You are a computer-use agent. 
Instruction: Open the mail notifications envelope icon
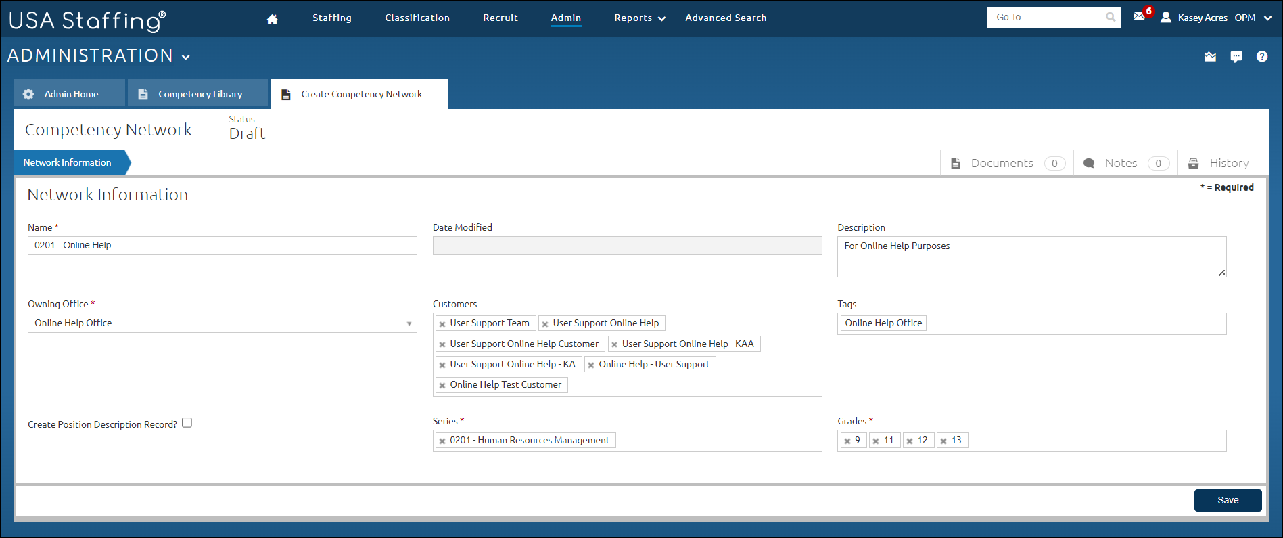point(1140,16)
